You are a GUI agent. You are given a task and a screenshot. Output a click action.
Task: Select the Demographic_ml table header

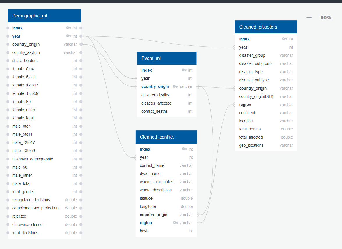click(x=44, y=16)
